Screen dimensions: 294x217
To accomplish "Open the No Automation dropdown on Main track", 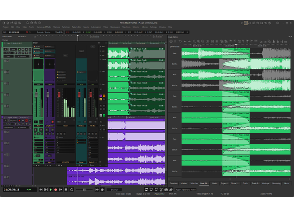I will click(x=23, y=56).
